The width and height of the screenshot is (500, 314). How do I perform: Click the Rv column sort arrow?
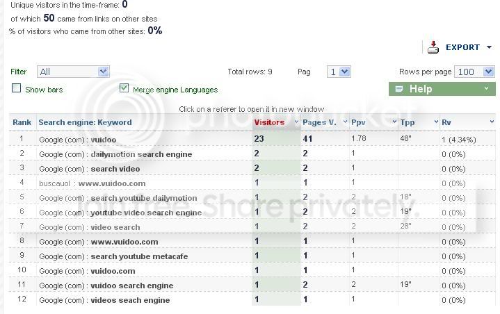[x=492, y=122]
